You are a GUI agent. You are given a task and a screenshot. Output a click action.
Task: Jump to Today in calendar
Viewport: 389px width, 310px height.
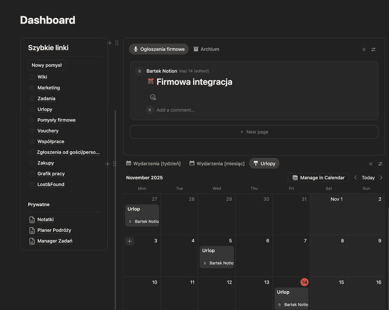[x=368, y=178]
